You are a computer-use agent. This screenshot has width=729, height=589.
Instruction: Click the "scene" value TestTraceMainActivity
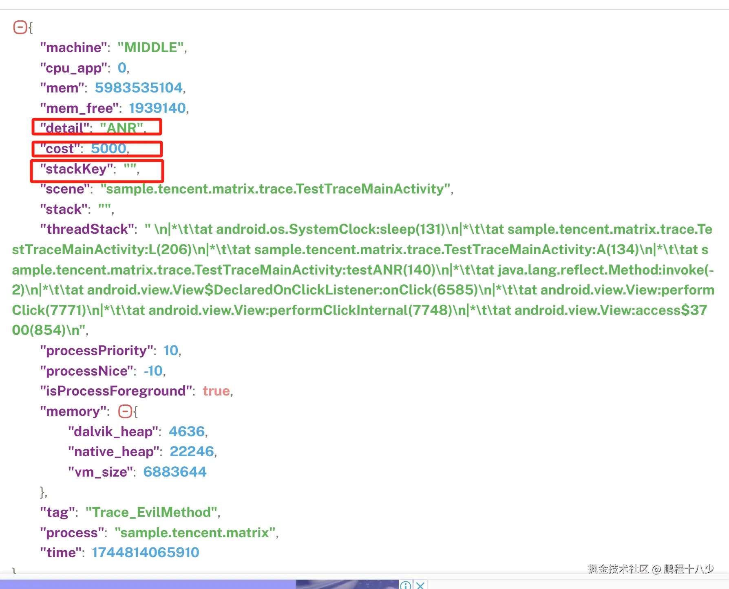(275, 189)
